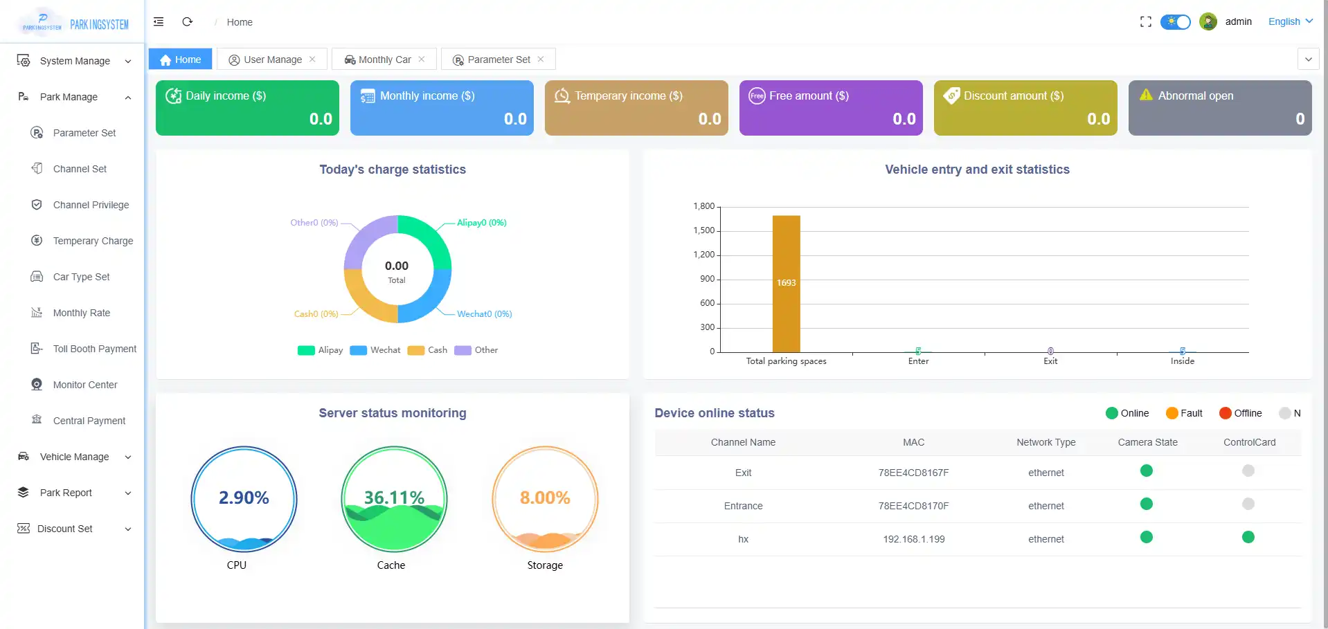This screenshot has height=629, width=1328.
Task: Click the refresh icon in the top bar
Action: click(186, 21)
